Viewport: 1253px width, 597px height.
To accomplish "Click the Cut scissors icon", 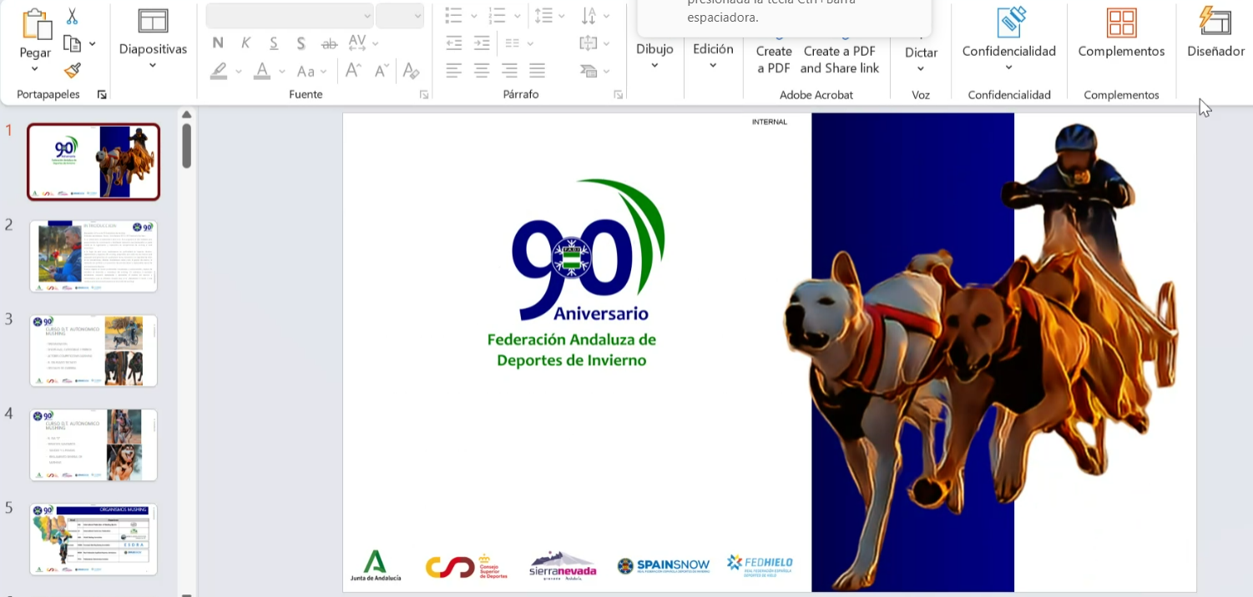I will pos(72,16).
